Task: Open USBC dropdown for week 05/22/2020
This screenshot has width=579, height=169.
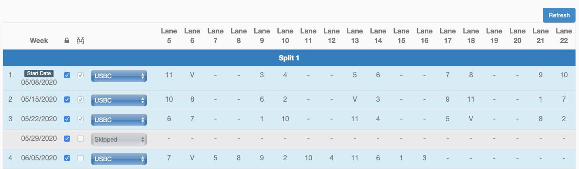Action: coord(119,119)
